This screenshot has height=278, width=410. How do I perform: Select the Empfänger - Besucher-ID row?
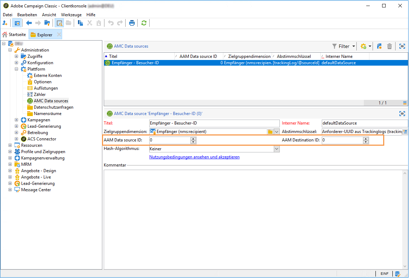click(256, 63)
